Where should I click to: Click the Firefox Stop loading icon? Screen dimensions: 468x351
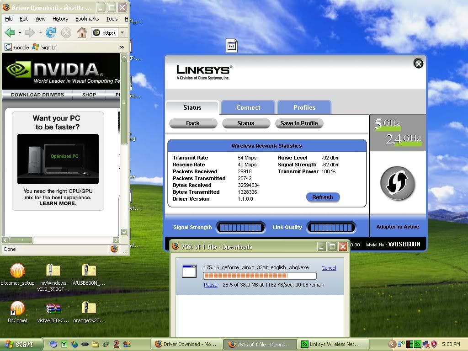tap(66, 32)
